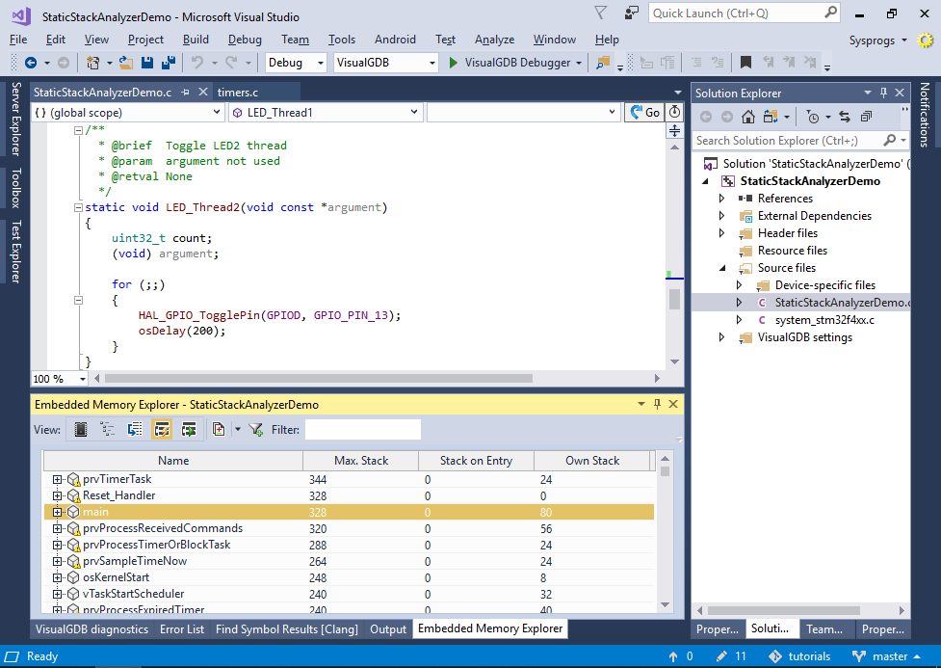
Task: Click the master branch in the status bar
Action: point(886,656)
